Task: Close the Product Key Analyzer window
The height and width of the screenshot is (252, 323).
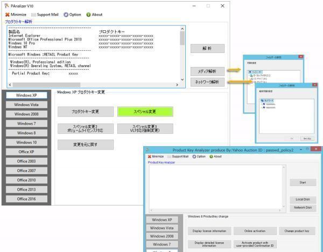Action: click(316, 149)
